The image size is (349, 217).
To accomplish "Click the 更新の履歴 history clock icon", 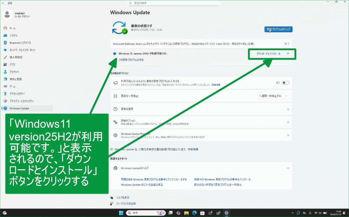I will pyautogui.click(x=116, y=109).
